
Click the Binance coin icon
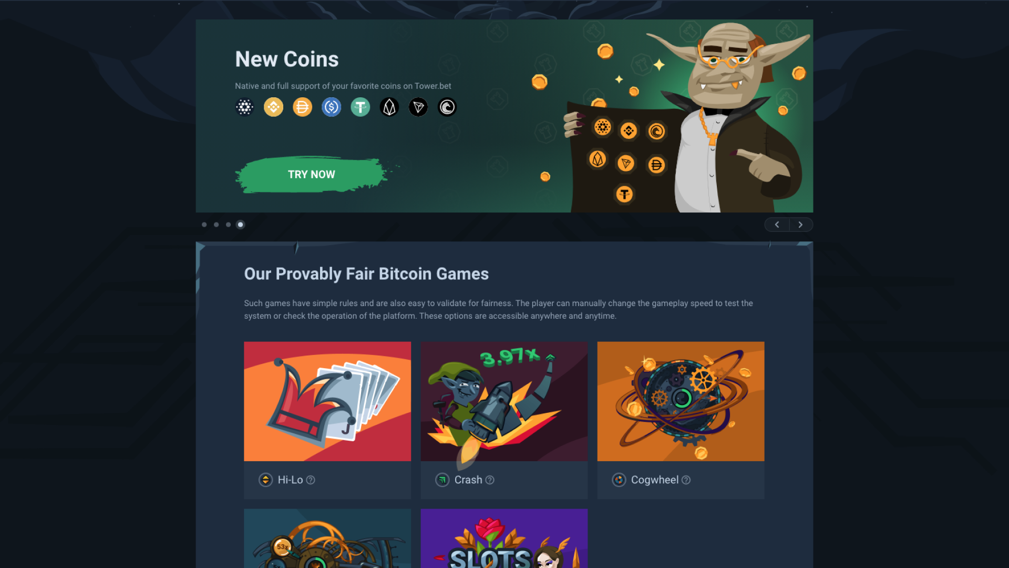pyautogui.click(x=273, y=107)
